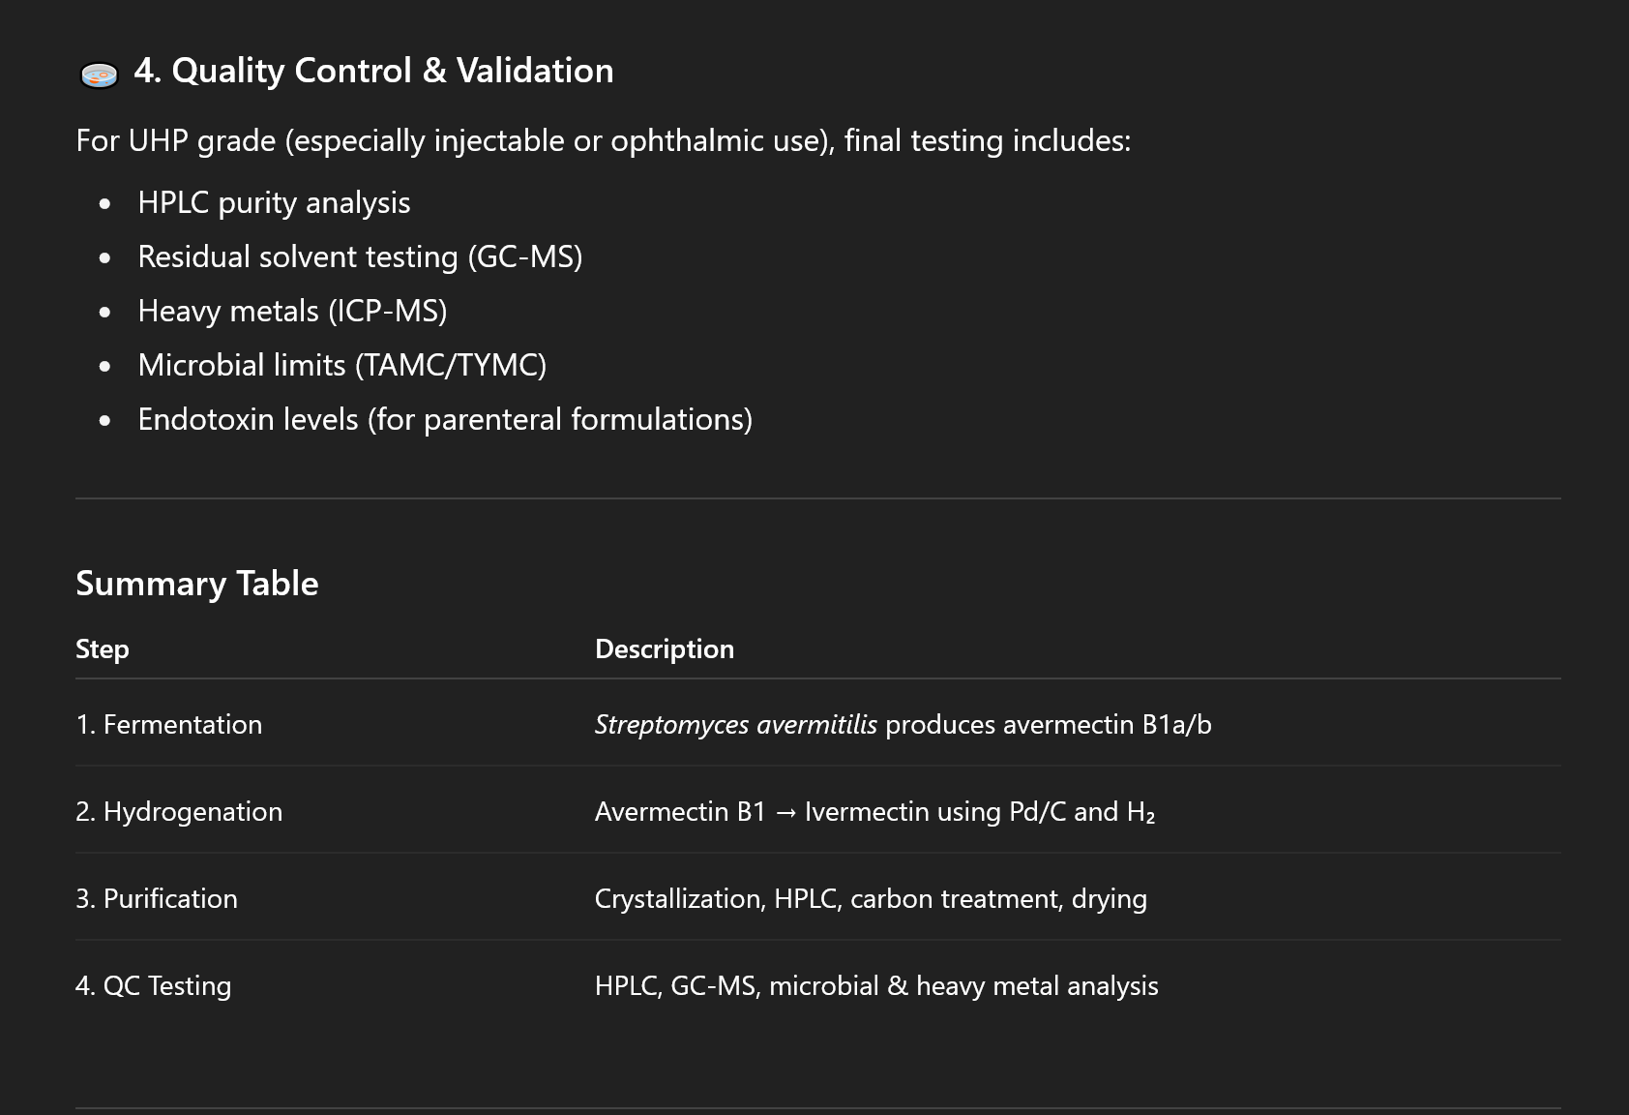Select the HPLC purity analysis bullet
Screen dimensions: 1629x1115
coord(274,203)
